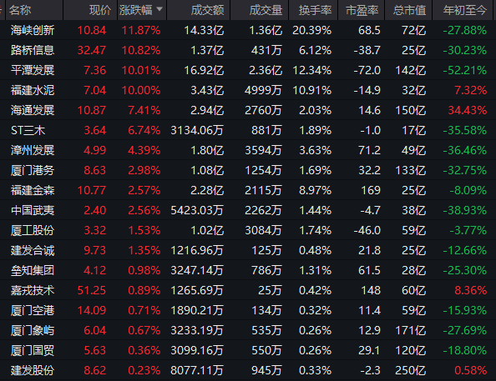Open 平潭发展 stock details
Viewport: 496px width, 381px height.
(248, 70)
